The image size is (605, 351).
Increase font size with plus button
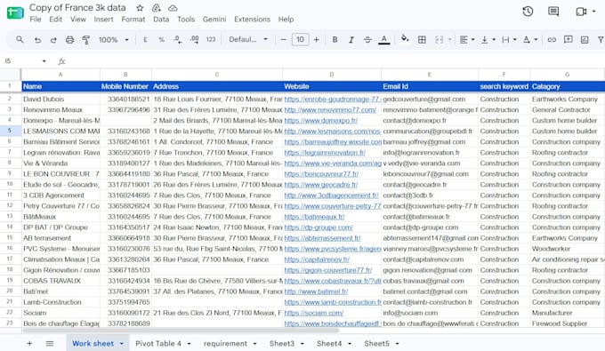coord(317,40)
